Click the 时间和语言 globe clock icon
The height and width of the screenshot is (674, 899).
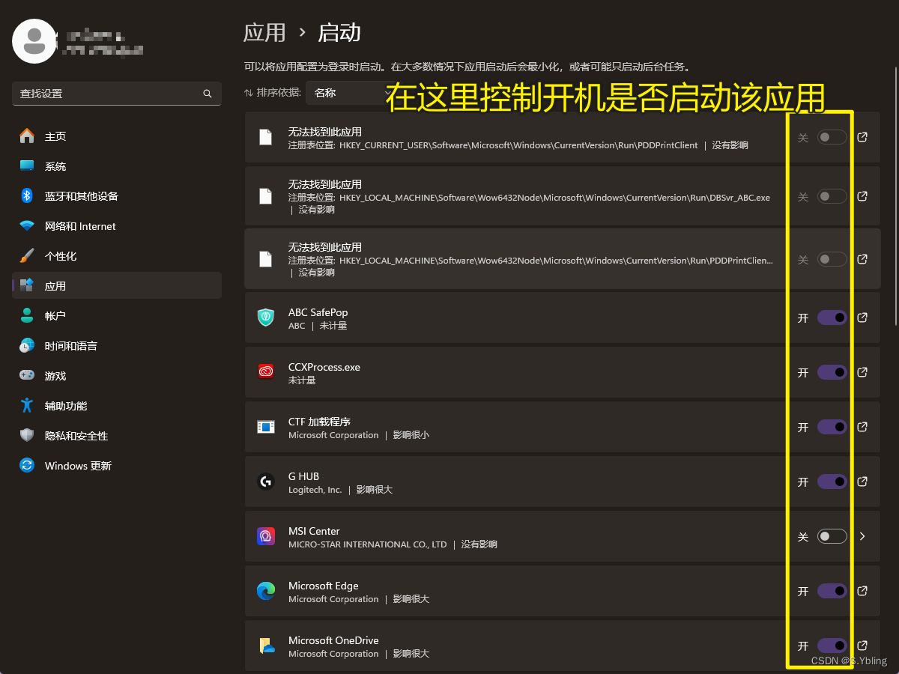[27, 345]
